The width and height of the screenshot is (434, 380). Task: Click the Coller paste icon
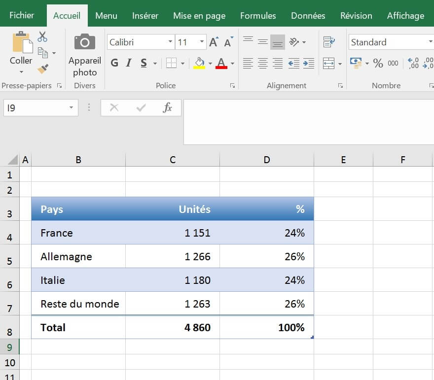(22, 42)
